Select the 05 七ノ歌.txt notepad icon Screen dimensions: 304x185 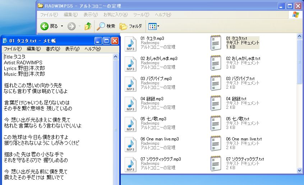pos(216,124)
